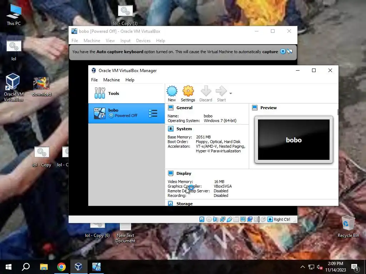366x274 pixels.
Task: Dismiss the Auto capture keyboard notification
Action: pos(283,51)
